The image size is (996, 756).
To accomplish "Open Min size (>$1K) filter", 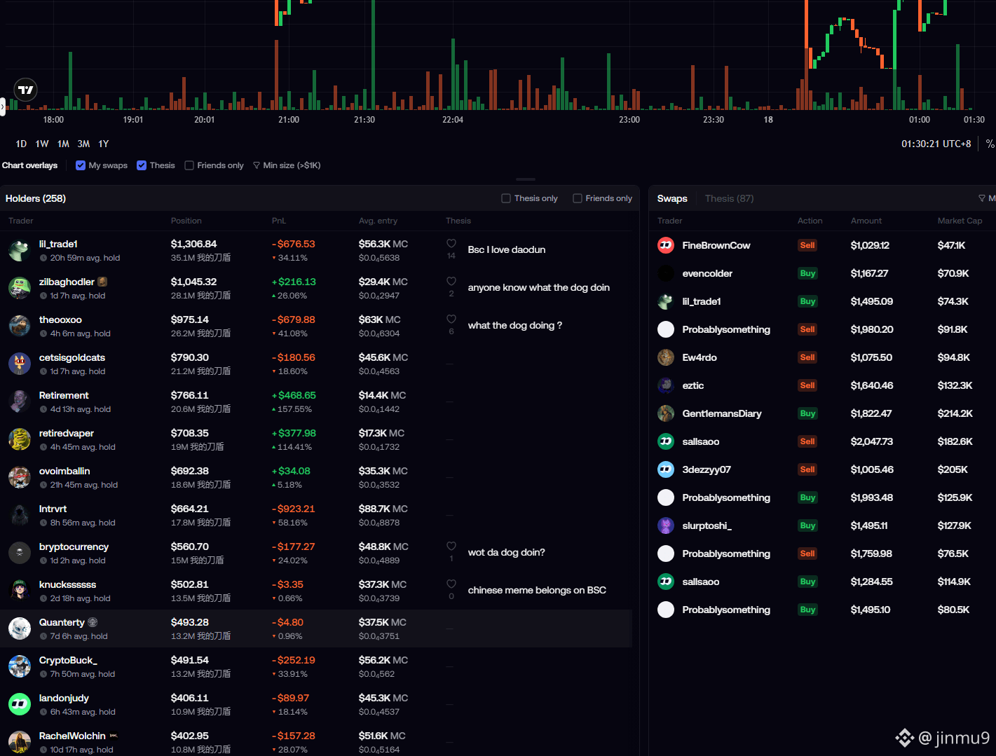I will pos(287,165).
